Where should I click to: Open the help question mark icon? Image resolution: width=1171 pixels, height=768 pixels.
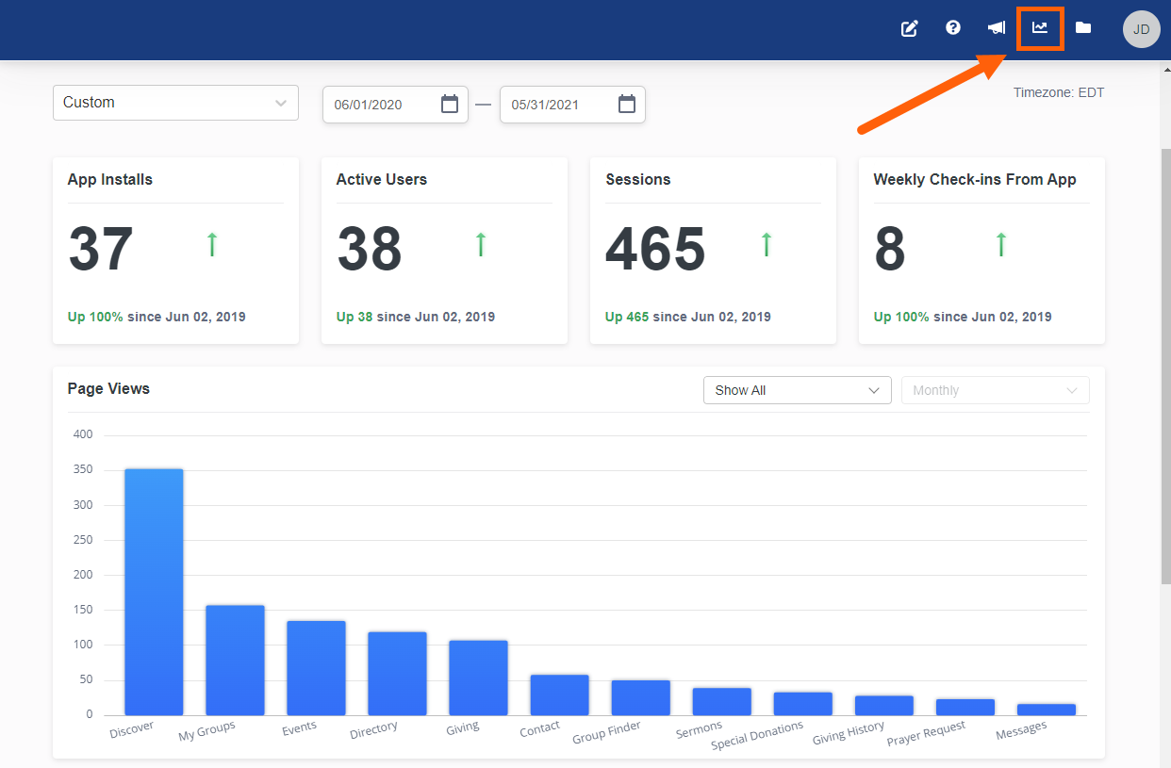tap(953, 28)
